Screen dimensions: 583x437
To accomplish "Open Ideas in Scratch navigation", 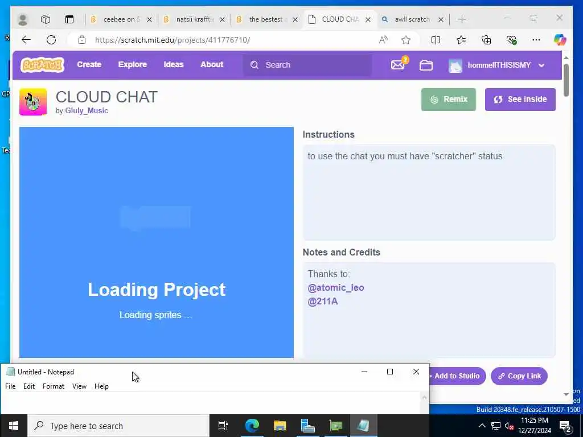I will pos(174,65).
